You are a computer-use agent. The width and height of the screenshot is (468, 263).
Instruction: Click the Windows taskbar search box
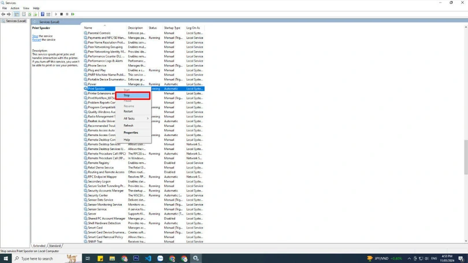(x=37, y=258)
